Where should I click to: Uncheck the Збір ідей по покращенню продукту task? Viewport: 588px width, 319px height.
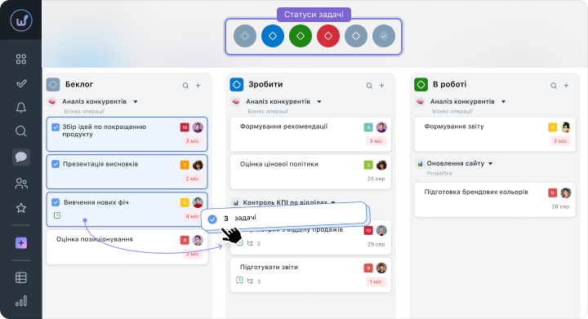click(x=56, y=127)
